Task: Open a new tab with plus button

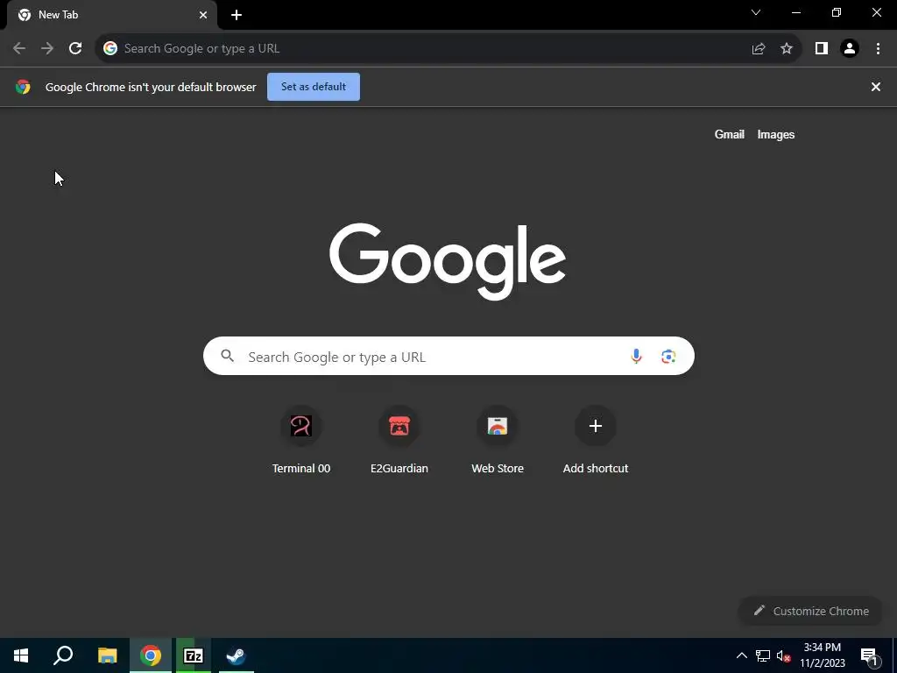Action: [x=237, y=15]
